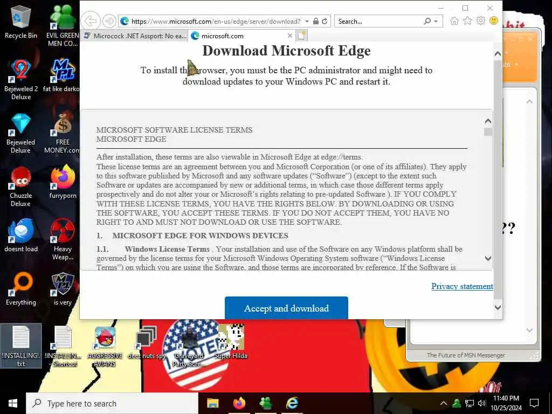The image size is (552, 414).
Task: Launch the Bejeweled 2 Deluxe shortcut
Action: tap(21, 79)
